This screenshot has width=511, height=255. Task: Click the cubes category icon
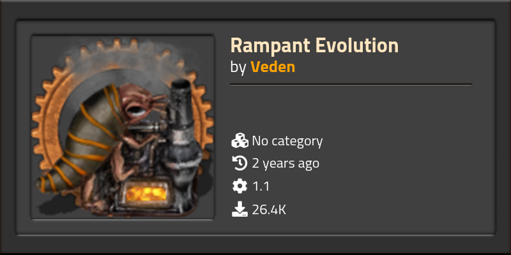(240, 140)
